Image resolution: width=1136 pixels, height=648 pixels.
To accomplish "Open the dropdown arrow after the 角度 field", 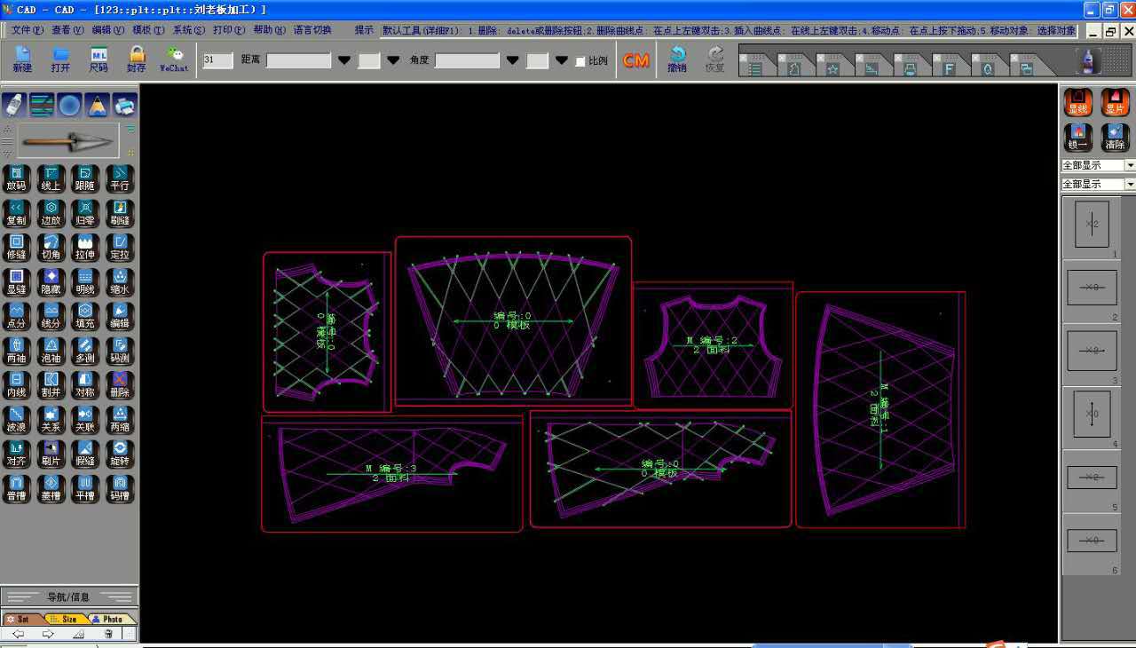I will tap(512, 60).
